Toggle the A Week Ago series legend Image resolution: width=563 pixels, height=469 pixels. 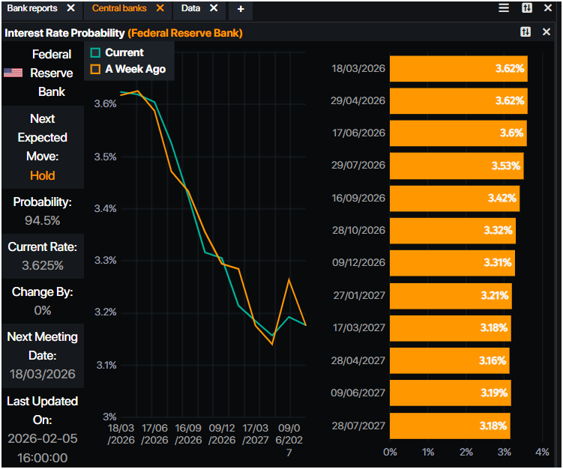(x=95, y=69)
